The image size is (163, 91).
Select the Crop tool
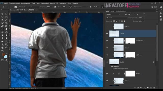6,23
